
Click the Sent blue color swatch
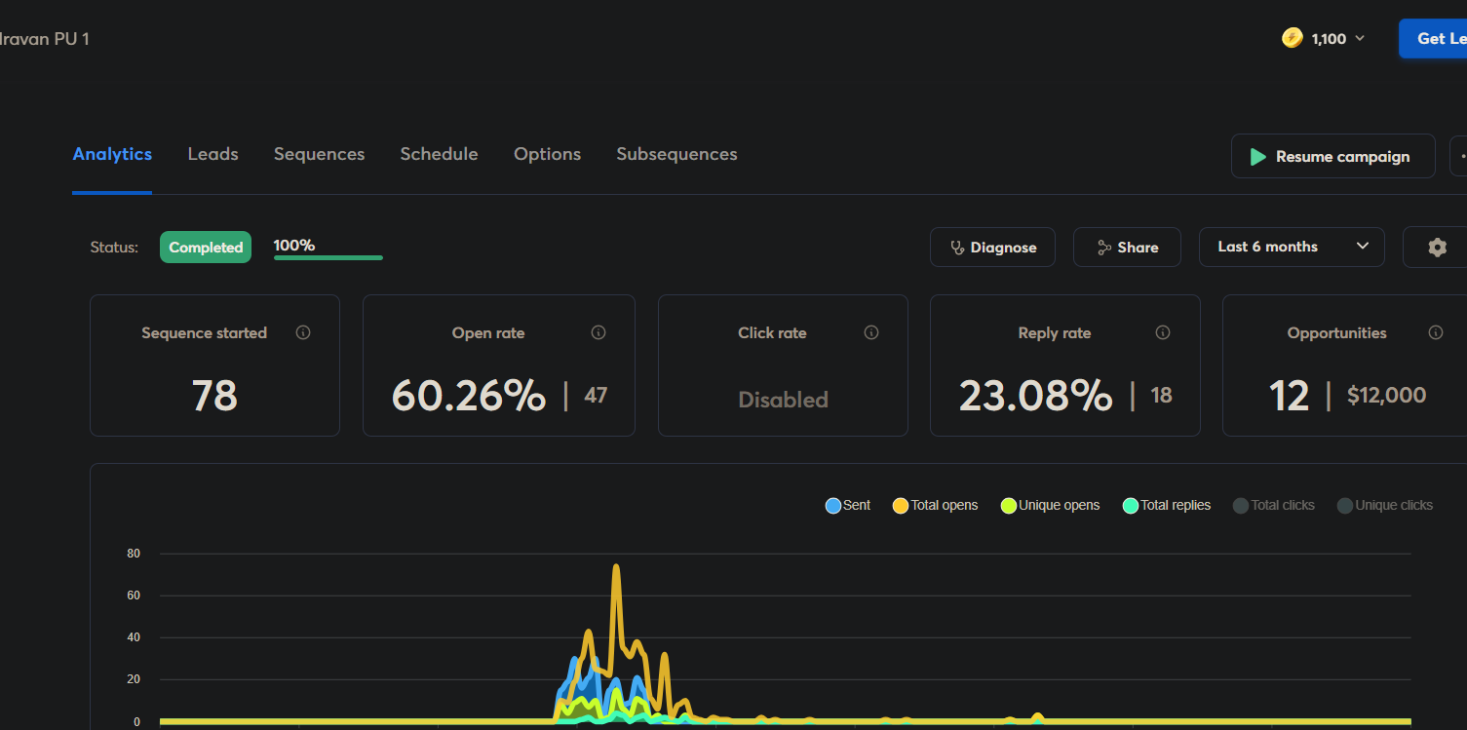click(x=833, y=506)
